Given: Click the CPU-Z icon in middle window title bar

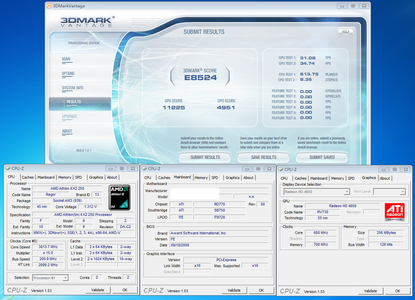Looking at the screenshot, I should pyautogui.click(x=144, y=169).
